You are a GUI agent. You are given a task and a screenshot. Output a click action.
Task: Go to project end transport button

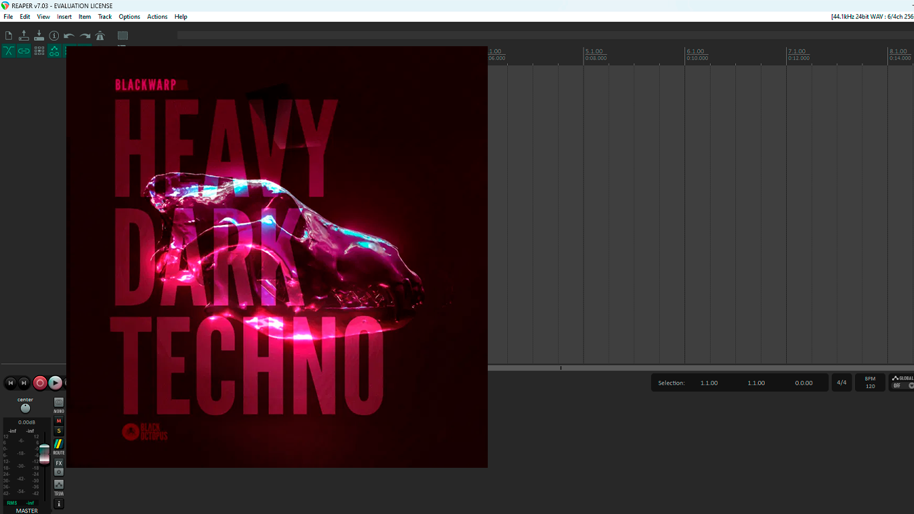pyautogui.click(x=24, y=383)
